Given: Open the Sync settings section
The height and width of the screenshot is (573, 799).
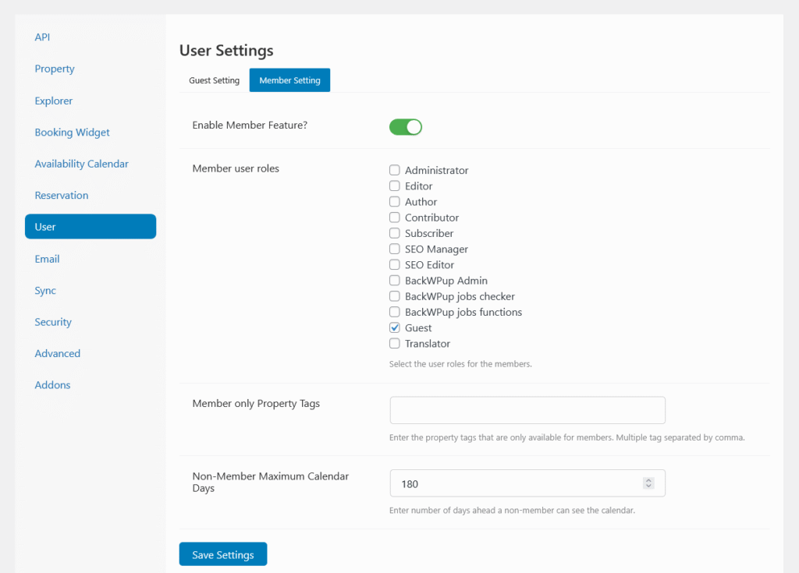Looking at the screenshot, I should pos(45,290).
